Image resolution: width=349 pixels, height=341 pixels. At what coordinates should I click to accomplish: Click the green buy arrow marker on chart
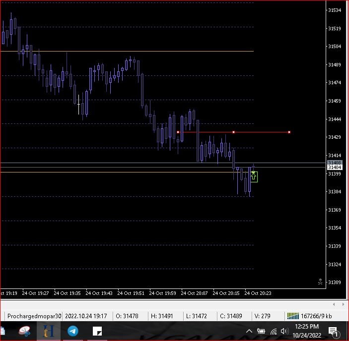coord(254,176)
